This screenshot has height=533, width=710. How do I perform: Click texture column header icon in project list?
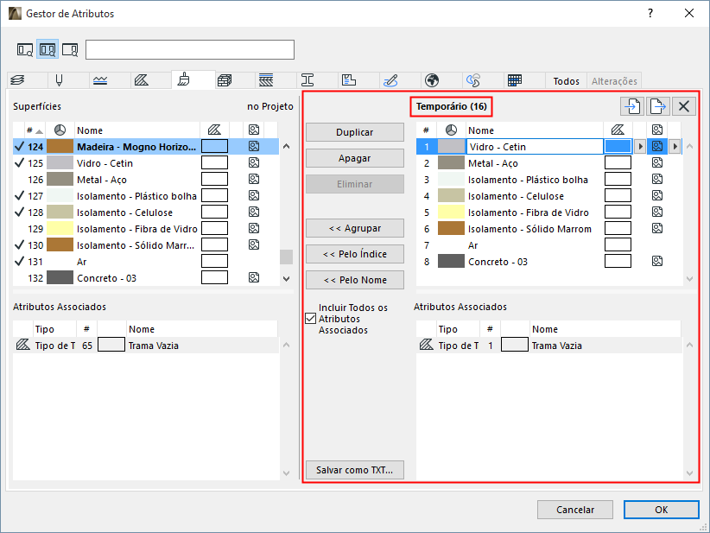click(x=254, y=130)
